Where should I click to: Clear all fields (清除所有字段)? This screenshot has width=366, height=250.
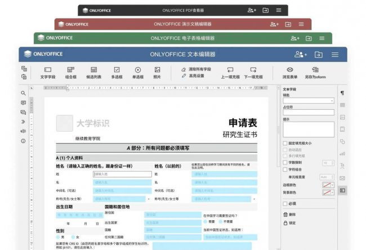pos(197,69)
